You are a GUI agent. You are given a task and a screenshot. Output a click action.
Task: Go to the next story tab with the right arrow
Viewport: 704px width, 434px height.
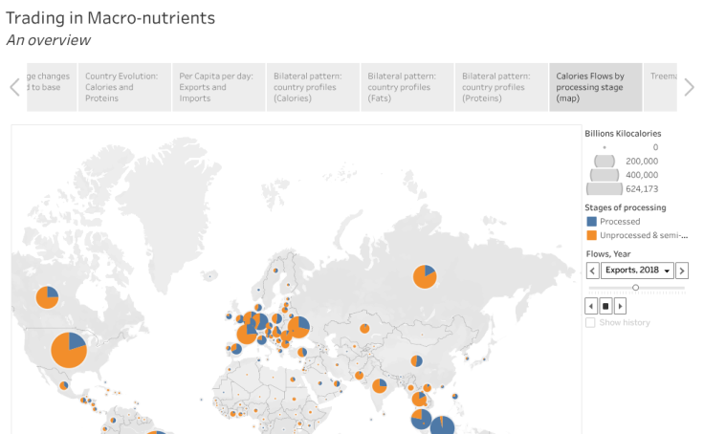(x=689, y=87)
